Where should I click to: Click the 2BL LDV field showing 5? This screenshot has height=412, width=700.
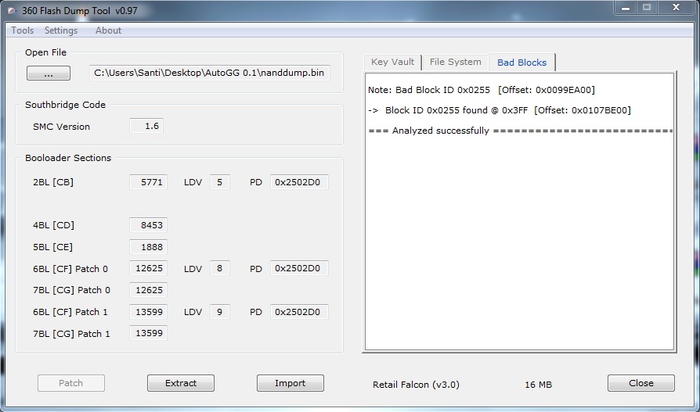[x=220, y=182]
